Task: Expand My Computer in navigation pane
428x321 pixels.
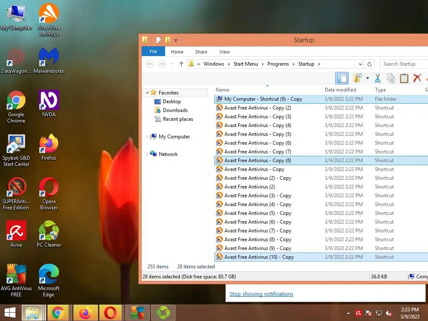Action: (147, 137)
